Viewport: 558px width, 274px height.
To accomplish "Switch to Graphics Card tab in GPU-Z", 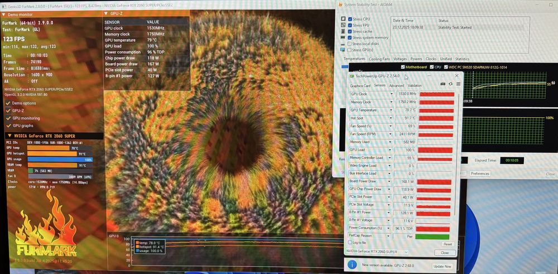I will [360, 86].
